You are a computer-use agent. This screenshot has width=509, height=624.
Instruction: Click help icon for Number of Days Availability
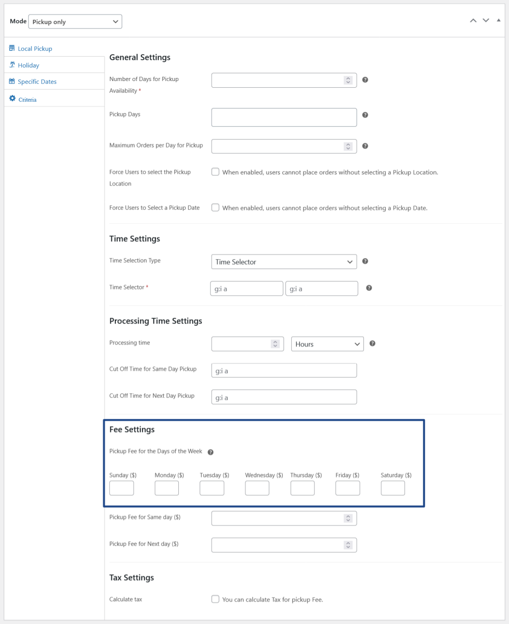[365, 80]
